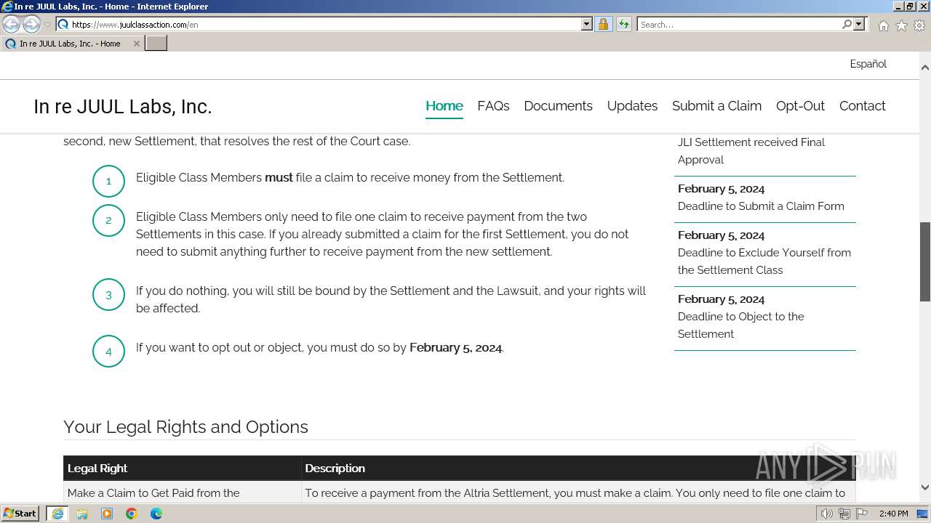Open a new blank tab

click(x=156, y=44)
